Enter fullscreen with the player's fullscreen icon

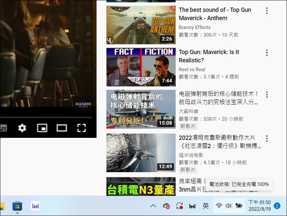click(x=81, y=128)
